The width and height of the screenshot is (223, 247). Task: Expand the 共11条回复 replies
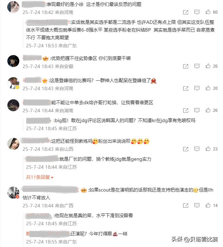pyautogui.click(x=40, y=177)
